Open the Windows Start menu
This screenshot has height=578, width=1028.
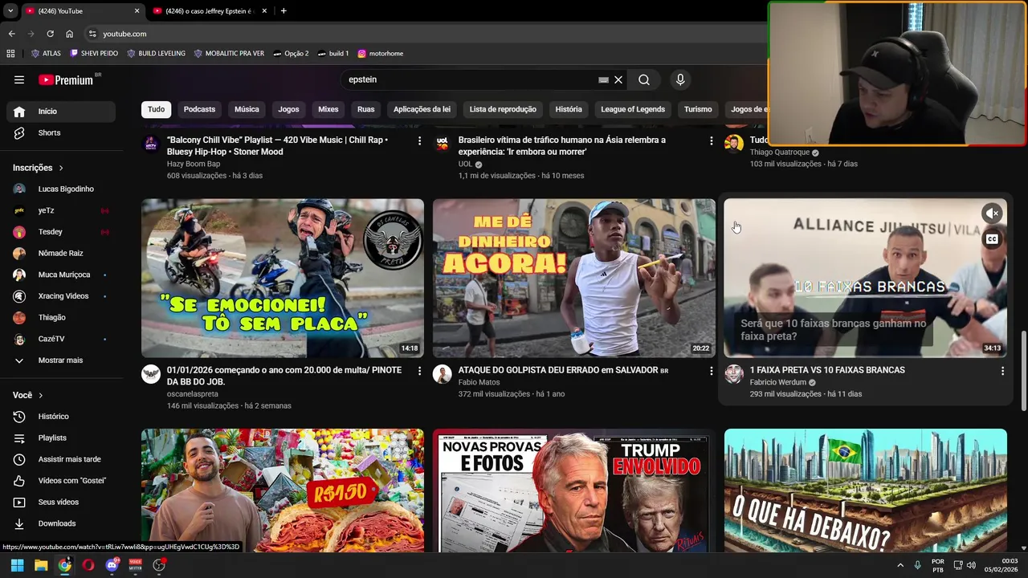pyautogui.click(x=17, y=565)
